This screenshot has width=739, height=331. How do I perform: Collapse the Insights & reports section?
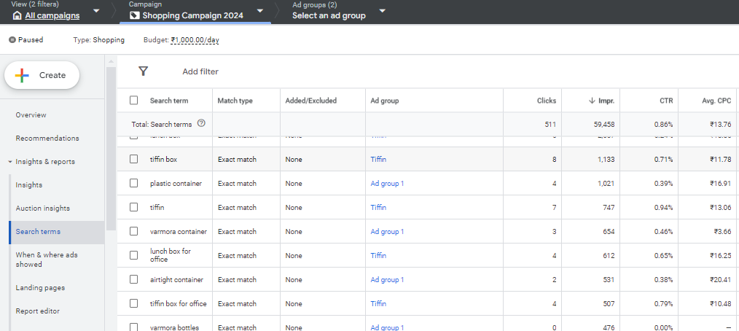[9, 162]
